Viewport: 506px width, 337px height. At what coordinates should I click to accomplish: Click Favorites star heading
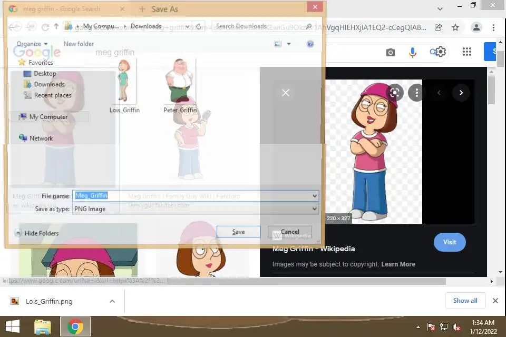tap(35, 62)
